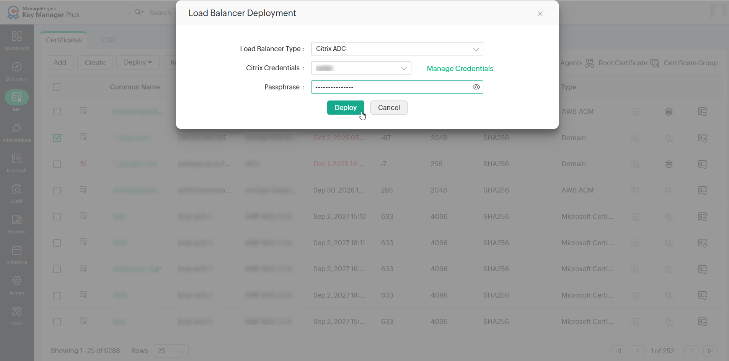This screenshot has height=361, width=729.
Task: Click red certificate icon in Dec 1, 2025 row
Action: 83,163
